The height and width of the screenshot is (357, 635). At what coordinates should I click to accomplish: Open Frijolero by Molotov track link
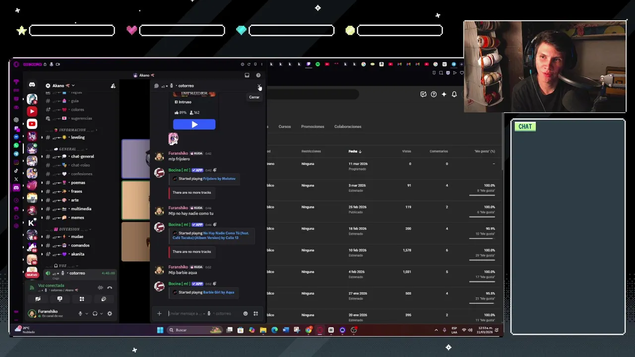[219, 178]
